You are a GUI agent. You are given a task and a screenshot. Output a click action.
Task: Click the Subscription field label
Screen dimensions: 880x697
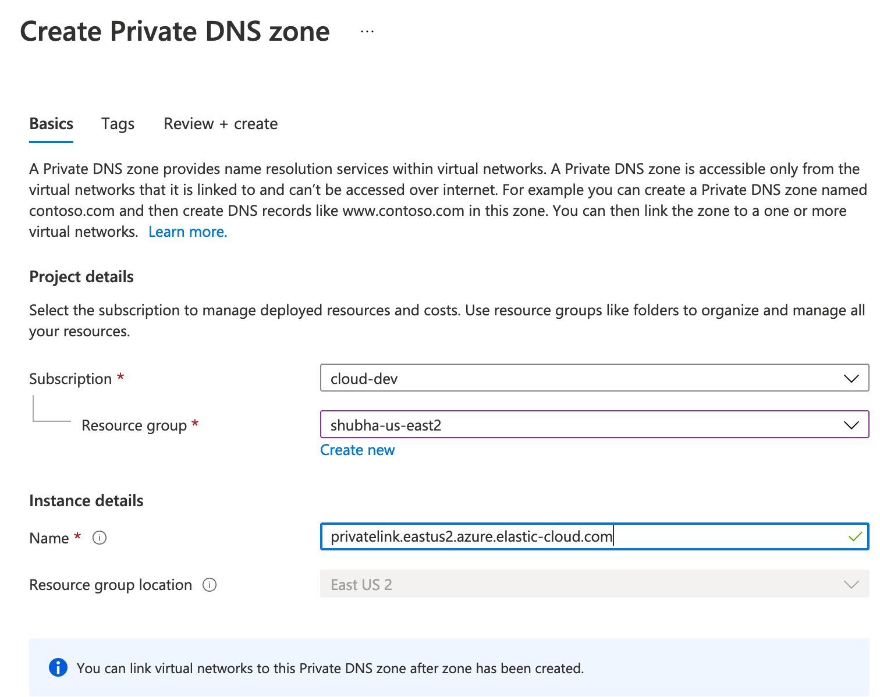70,379
